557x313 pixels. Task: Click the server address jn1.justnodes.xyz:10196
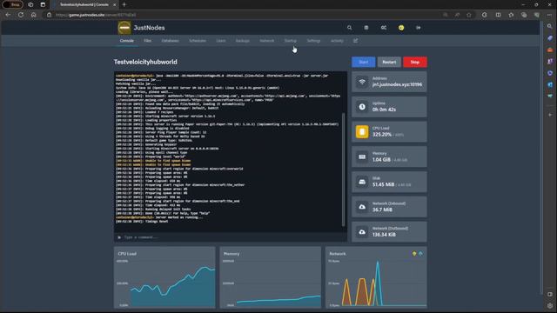[x=397, y=84]
